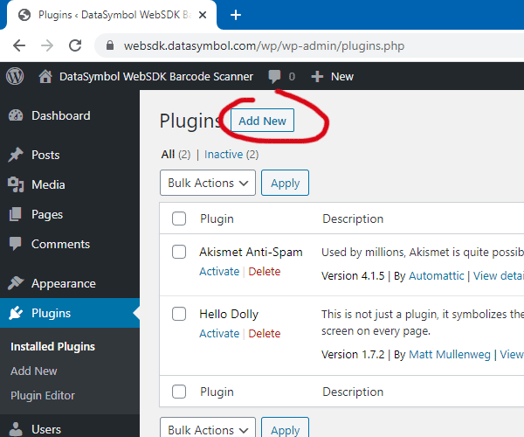
Task: Filter plugins by All
Action: pos(168,155)
